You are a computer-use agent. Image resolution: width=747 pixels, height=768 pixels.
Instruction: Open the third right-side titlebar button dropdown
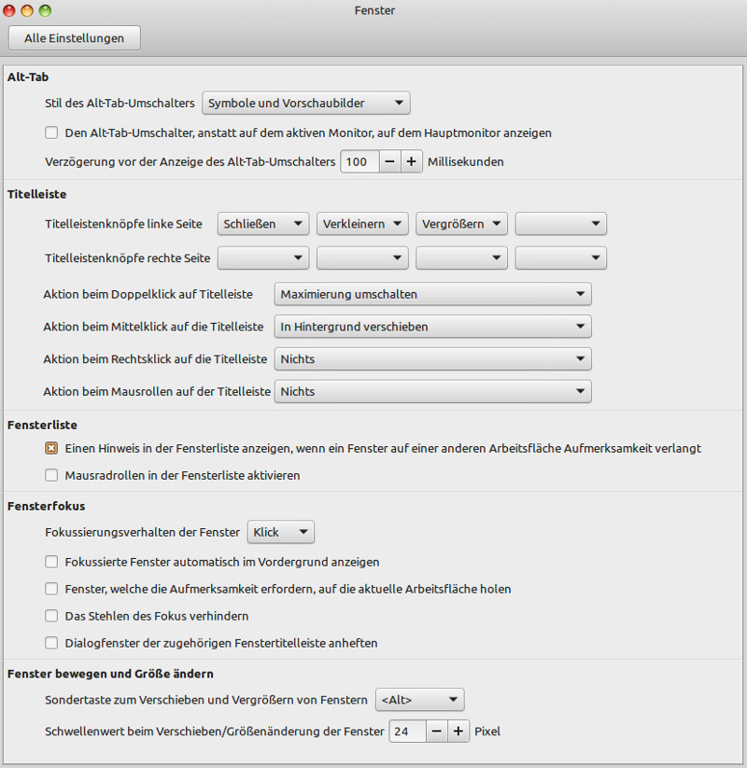click(x=461, y=258)
